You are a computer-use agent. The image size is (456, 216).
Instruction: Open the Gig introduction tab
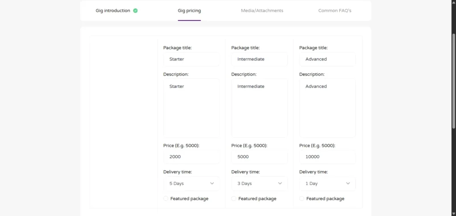tap(113, 11)
